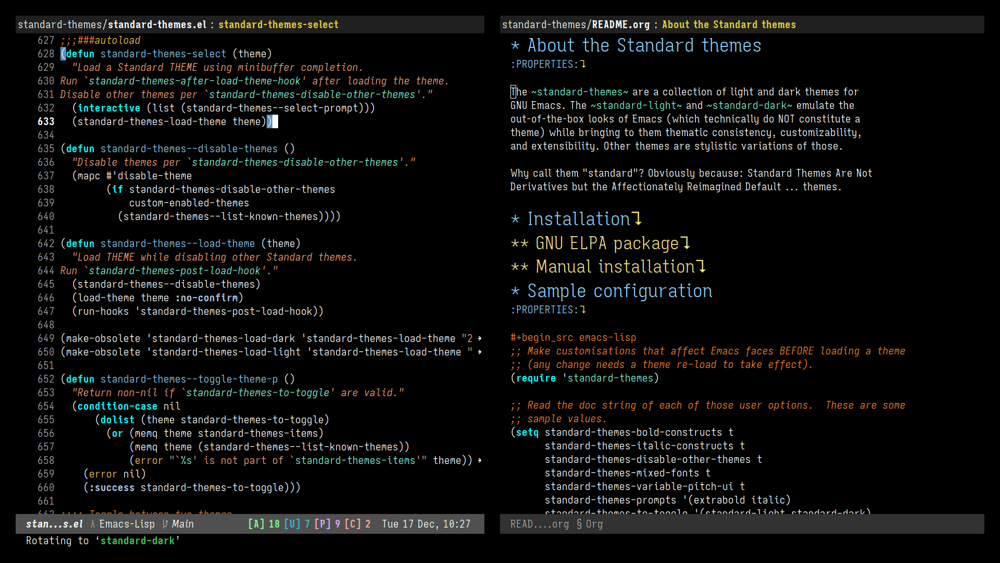Viewport: 1000px width, 563px height.
Task: Click standard-themes-select in the left header breadcrumb
Action: 278,25
